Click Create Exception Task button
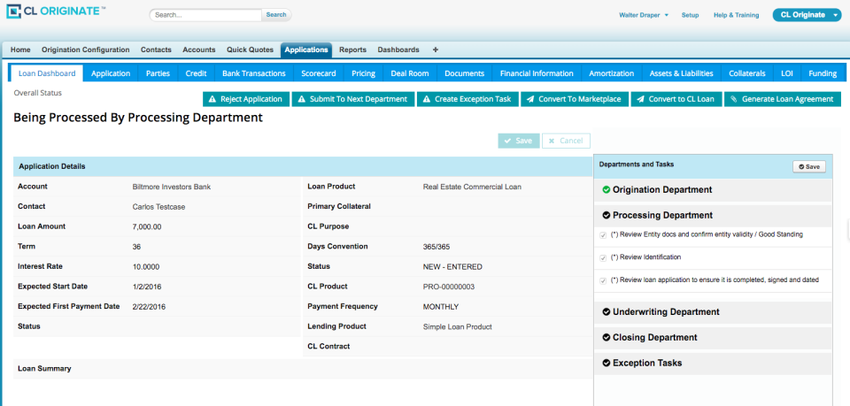This screenshot has height=406, width=850. 467,99
